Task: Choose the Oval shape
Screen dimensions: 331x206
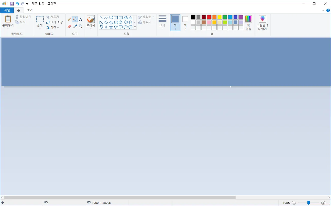Action: (x=111, y=18)
